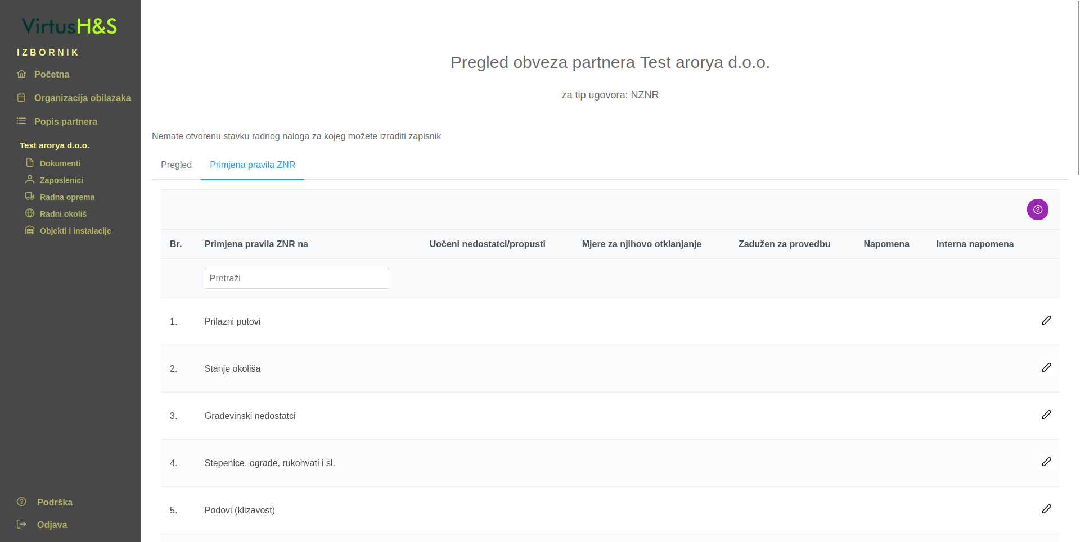Navigate to Radna oprema
Image resolution: width=1080 pixels, height=542 pixels.
click(67, 197)
